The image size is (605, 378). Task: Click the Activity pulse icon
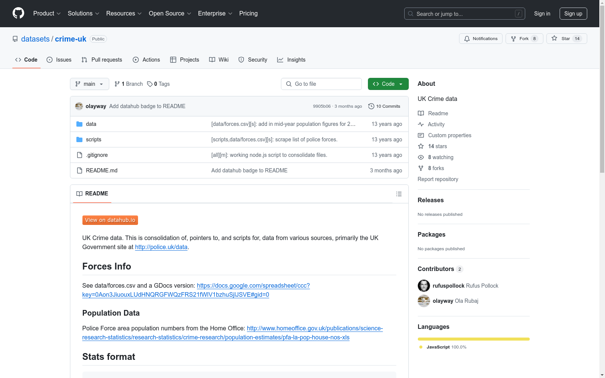[421, 124]
